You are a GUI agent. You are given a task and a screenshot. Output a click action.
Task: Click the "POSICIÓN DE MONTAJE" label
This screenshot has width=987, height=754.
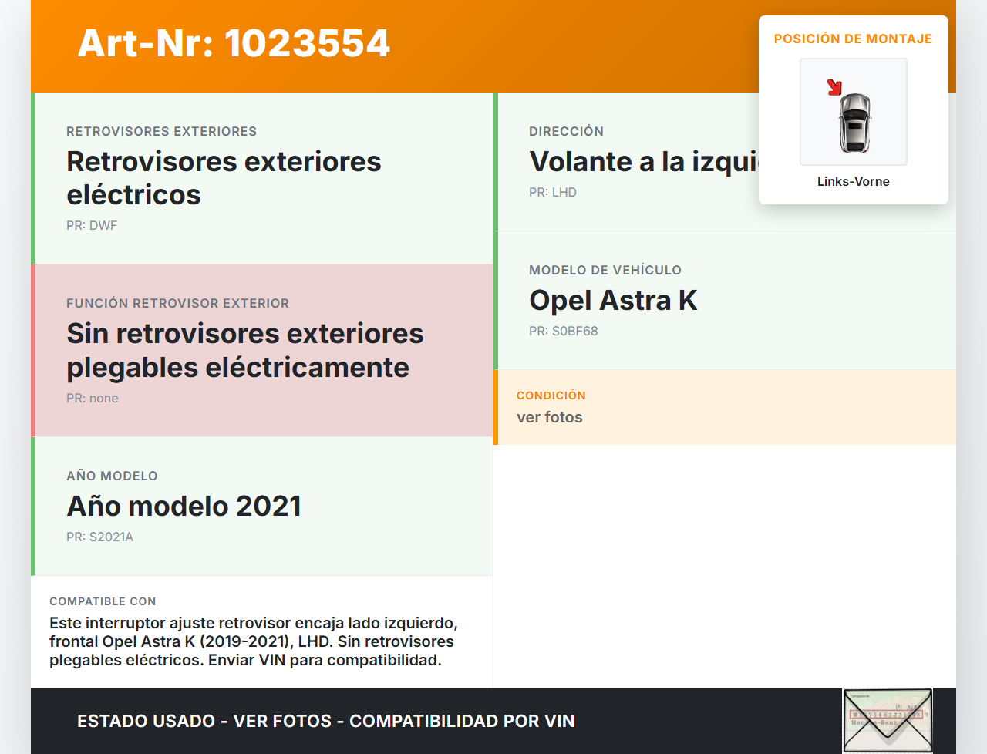(x=854, y=39)
